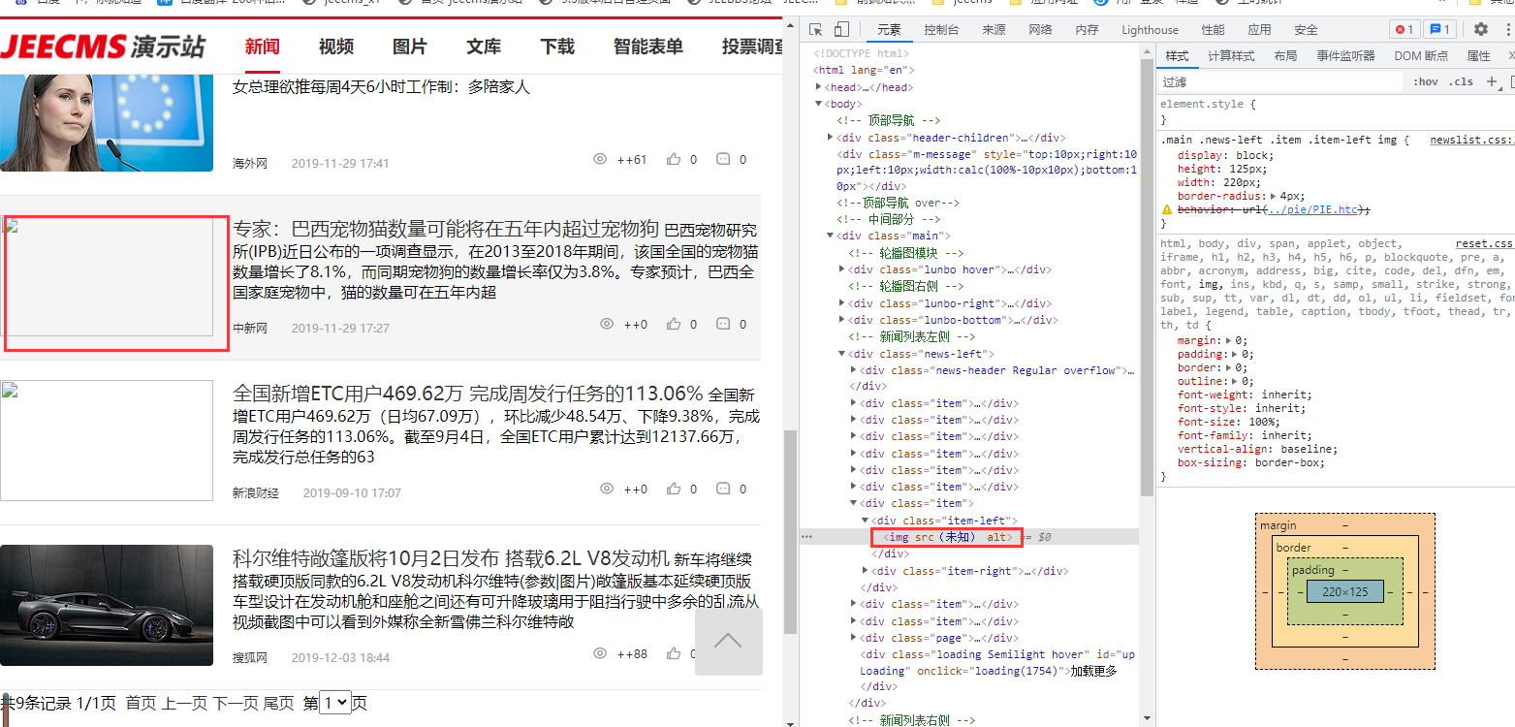1515x727 pixels.
Task: Open the page number dropdown
Action: point(335,703)
